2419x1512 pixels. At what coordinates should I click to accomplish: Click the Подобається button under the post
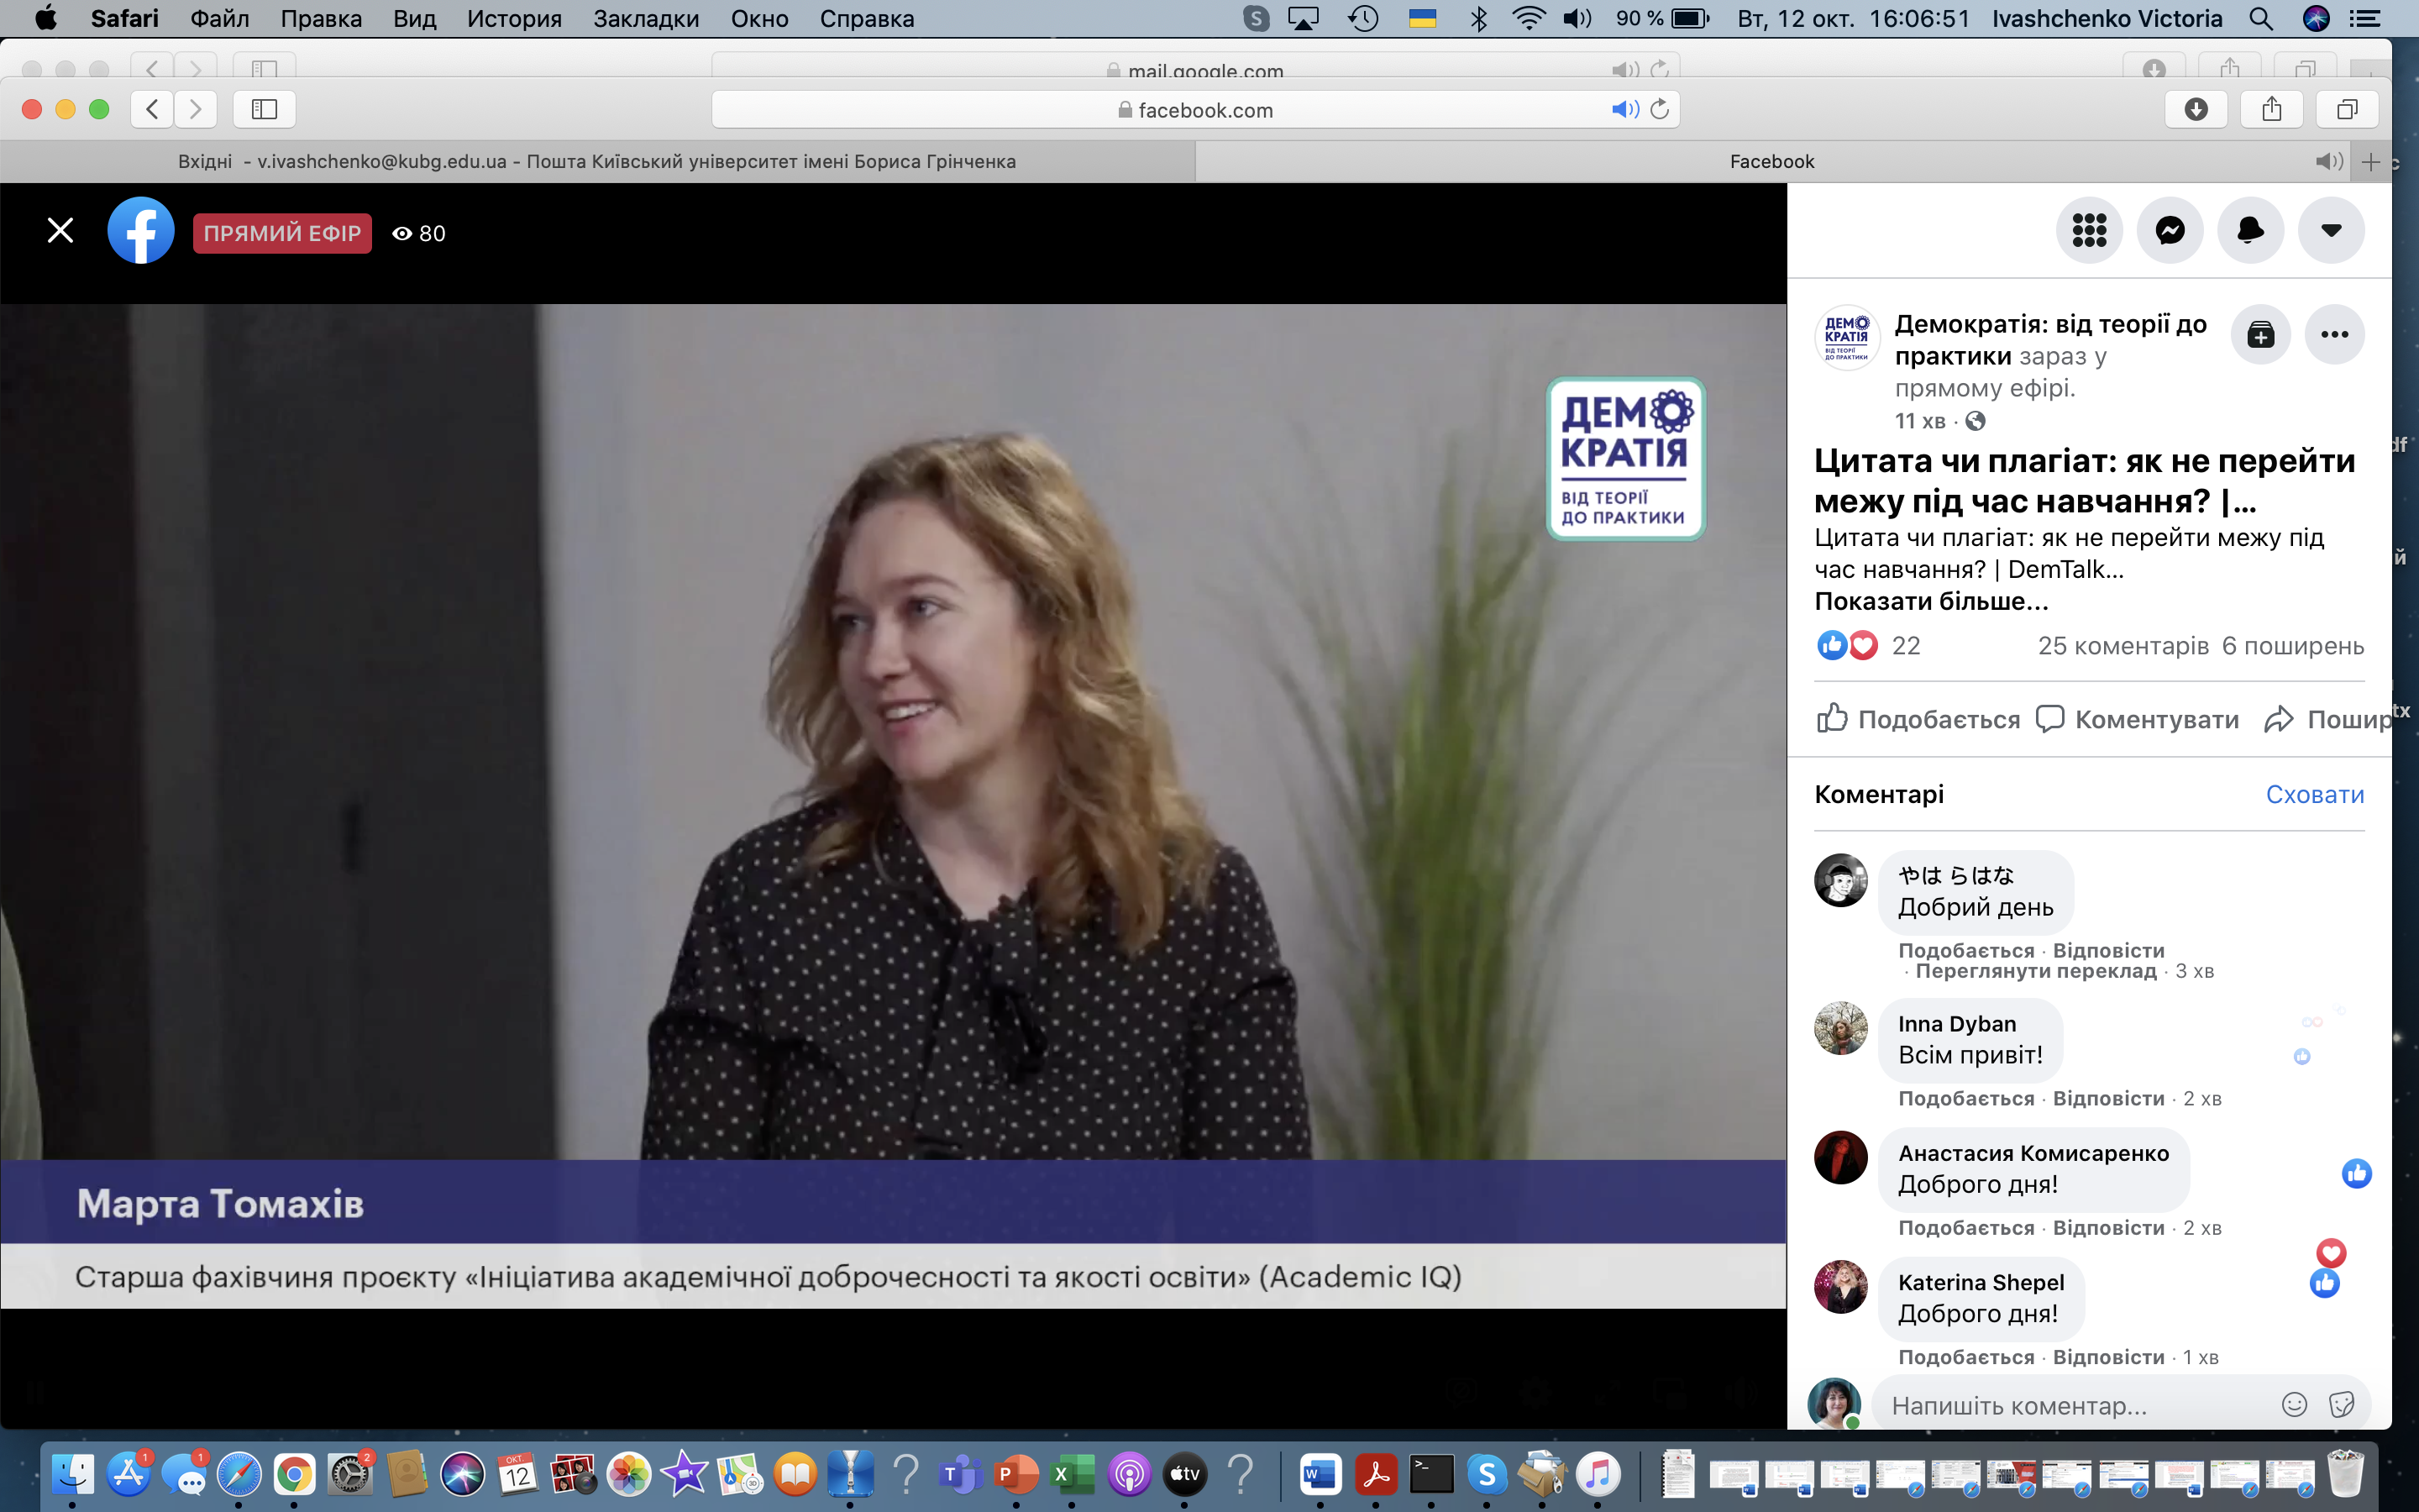(x=1918, y=719)
